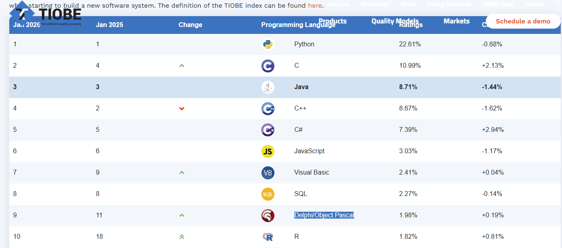562x248 pixels.
Task: Expand the Quality Models menu
Action: tap(395, 21)
